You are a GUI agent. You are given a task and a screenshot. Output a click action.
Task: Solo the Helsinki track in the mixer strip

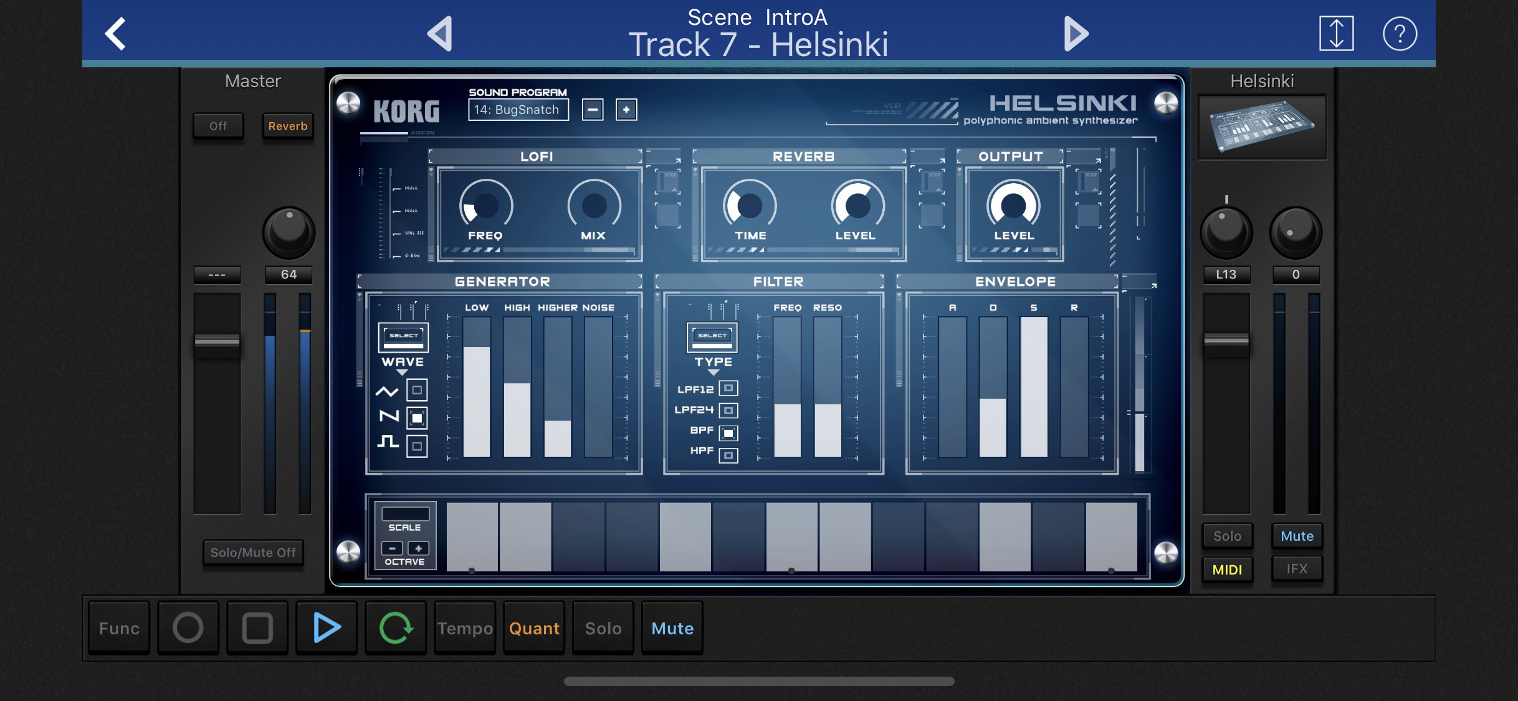click(1227, 536)
